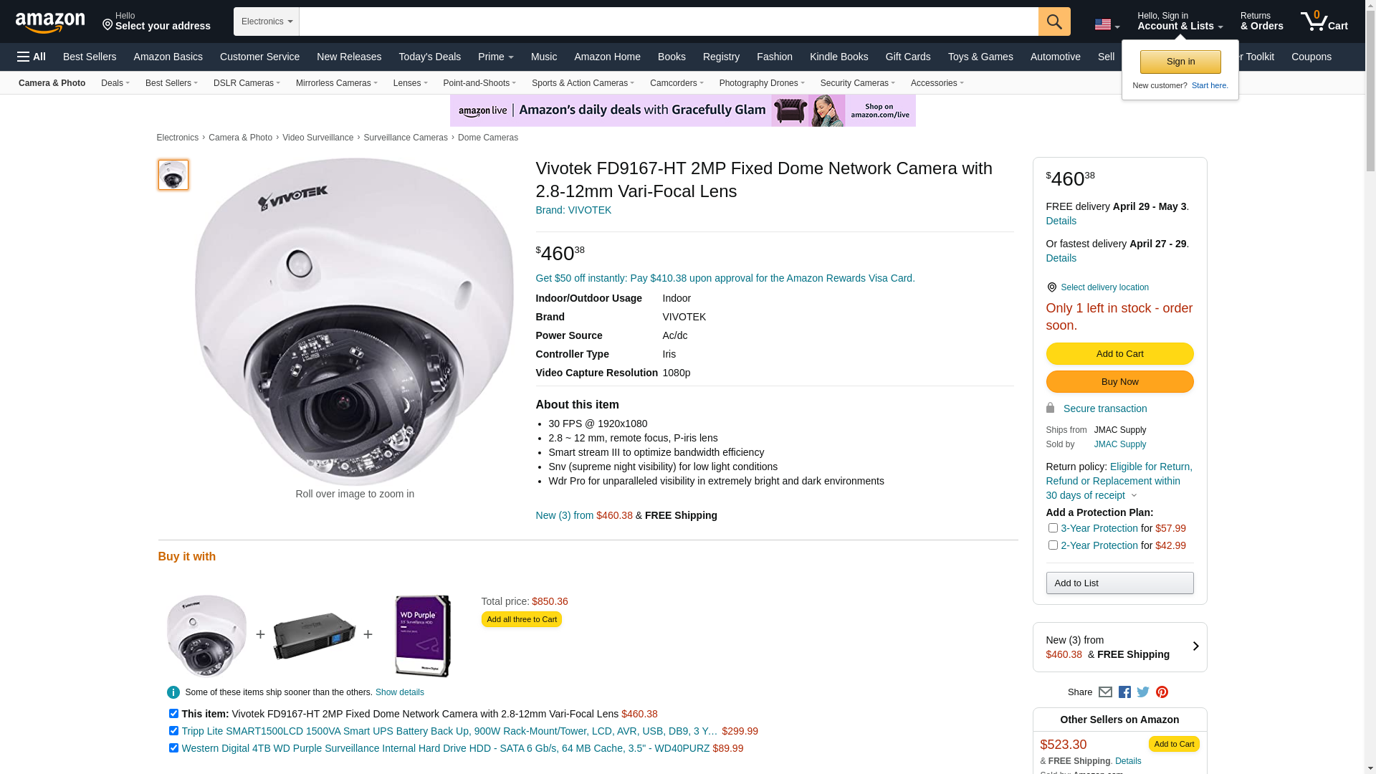
Task: Share product on Pinterest
Action: pos(1162,692)
